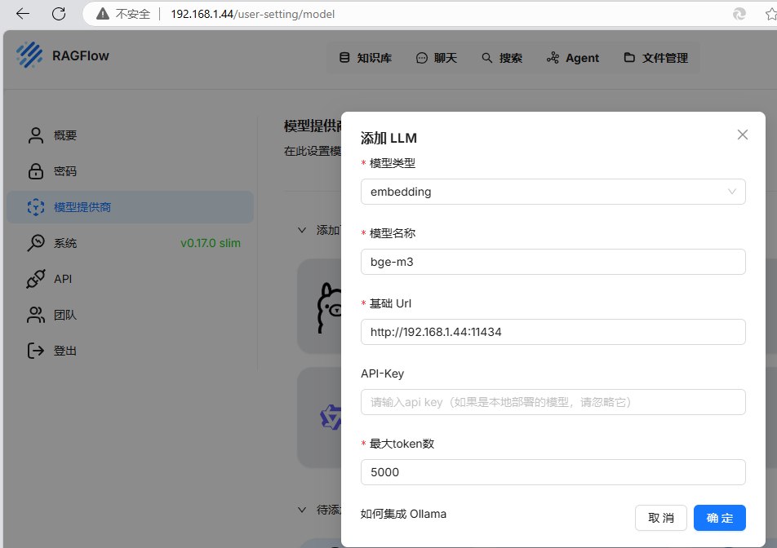Open the 团队 team icon
Viewport: 777px width, 548px height.
(35, 314)
